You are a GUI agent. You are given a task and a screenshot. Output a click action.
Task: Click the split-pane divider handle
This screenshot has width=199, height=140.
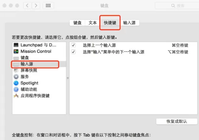[x=68, y=78]
